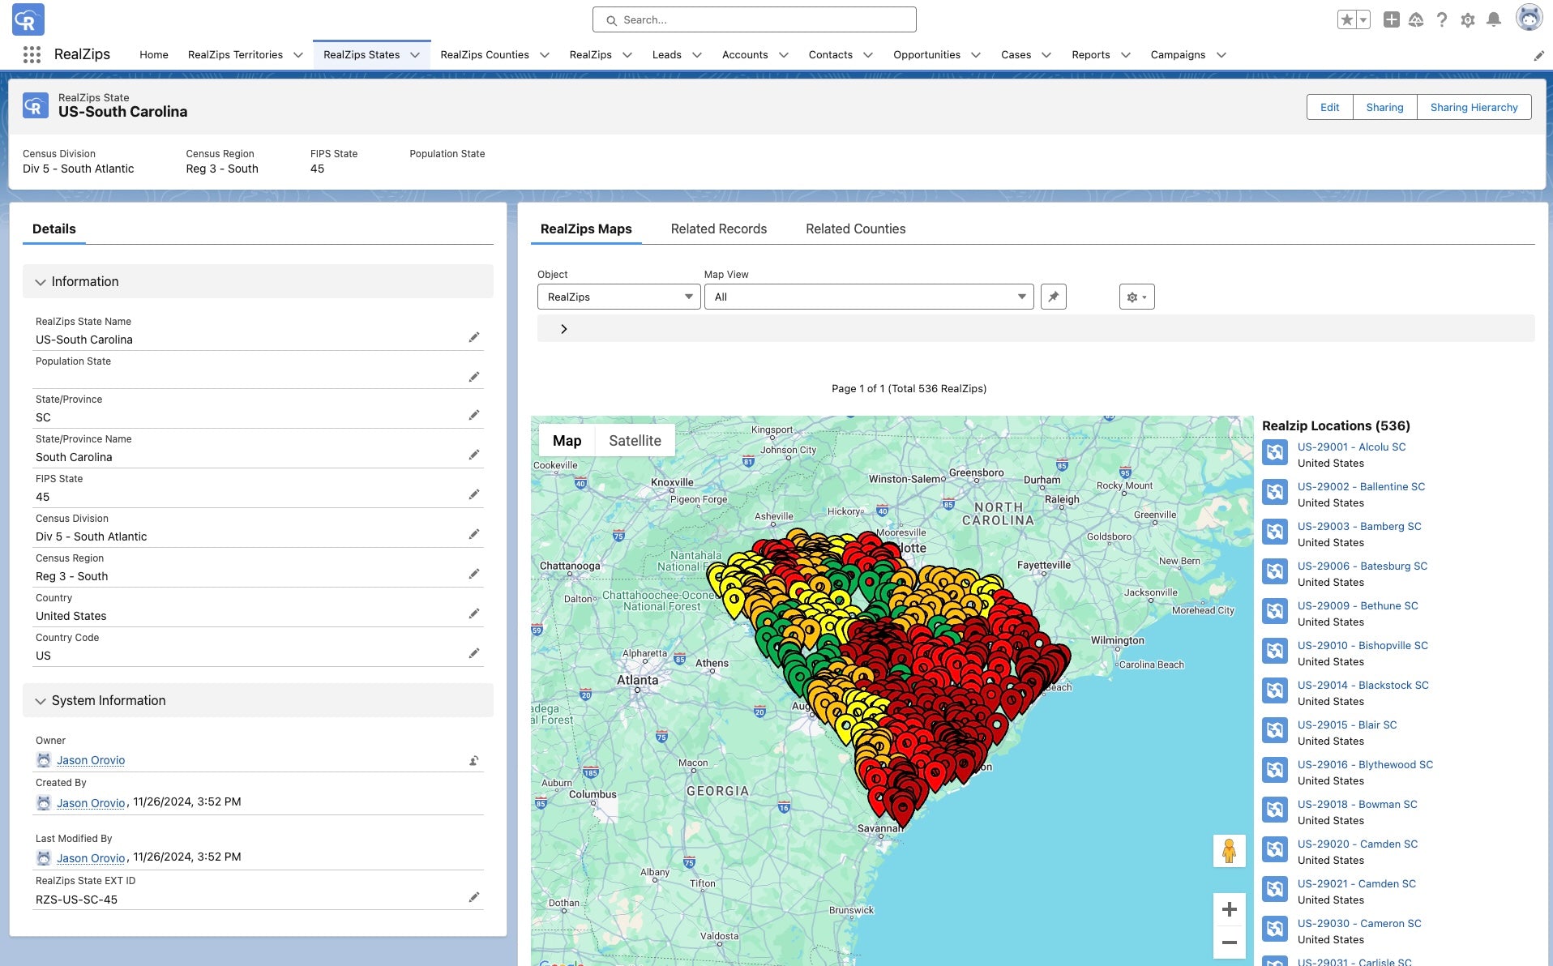Open the Favorites list dropdown arrow

pyautogui.click(x=1363, y=19)
